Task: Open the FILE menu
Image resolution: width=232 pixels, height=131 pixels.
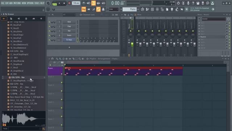Action: coord(3,3)
